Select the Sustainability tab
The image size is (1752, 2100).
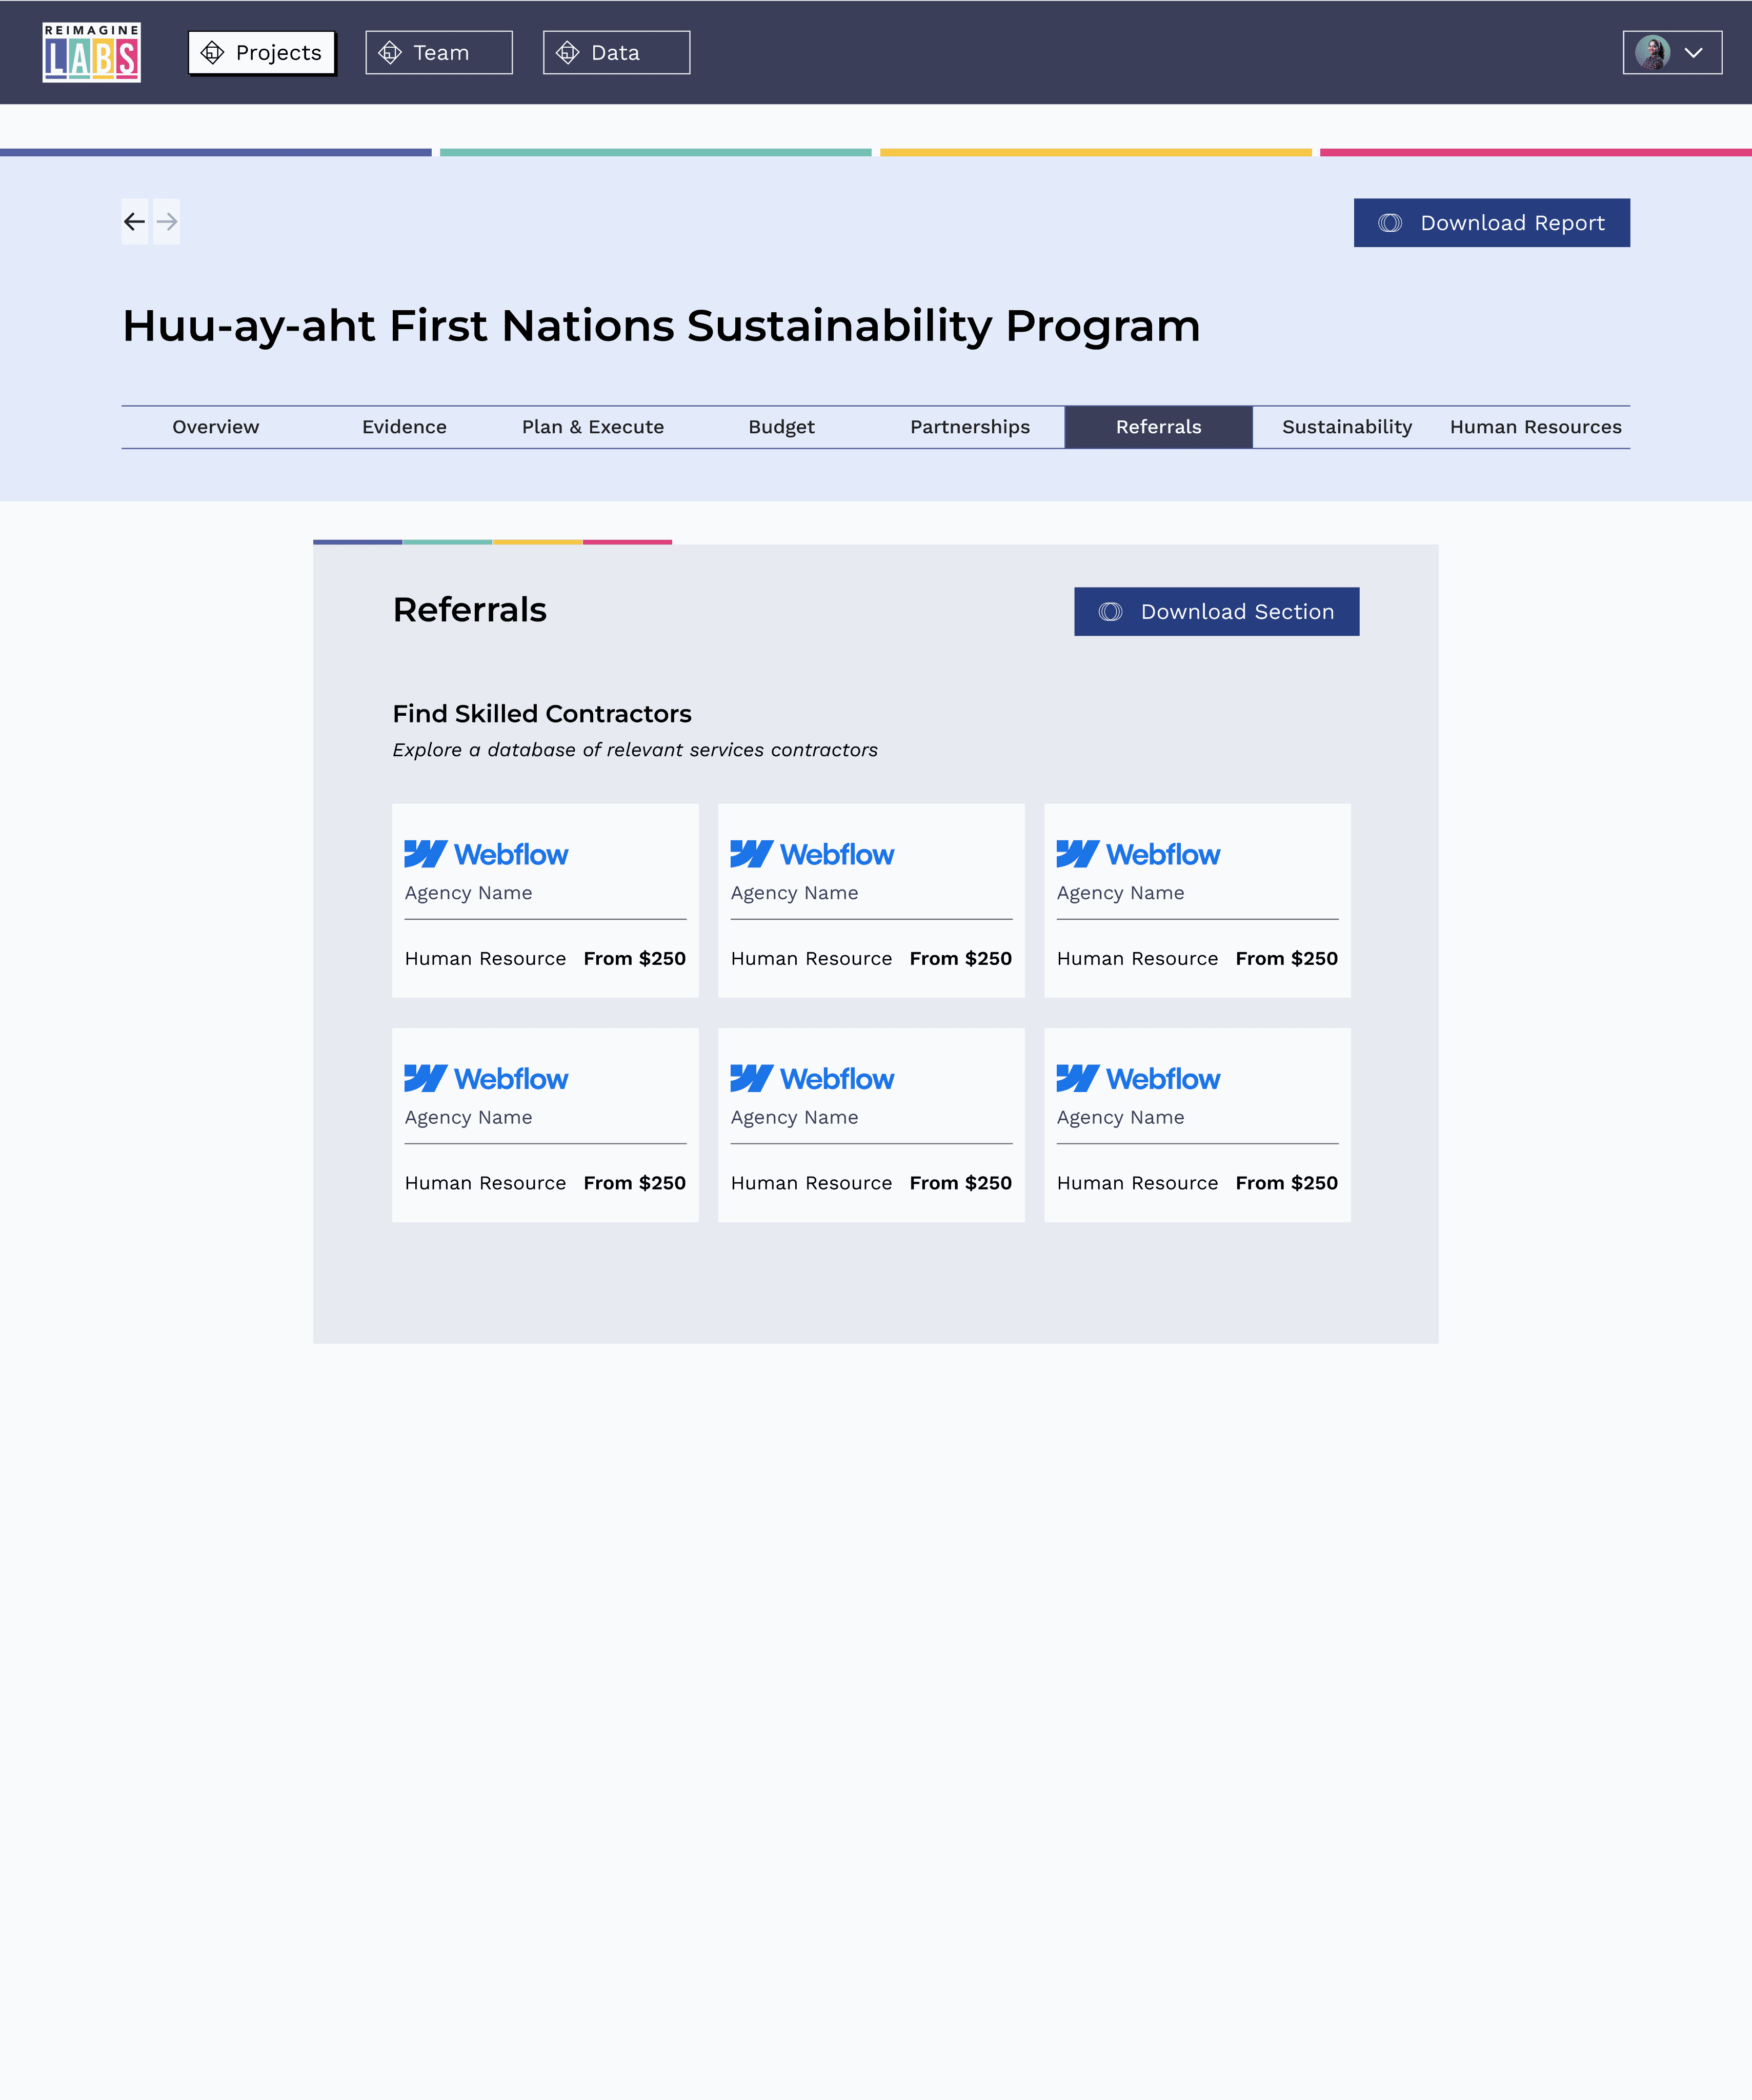point(1347,427)
